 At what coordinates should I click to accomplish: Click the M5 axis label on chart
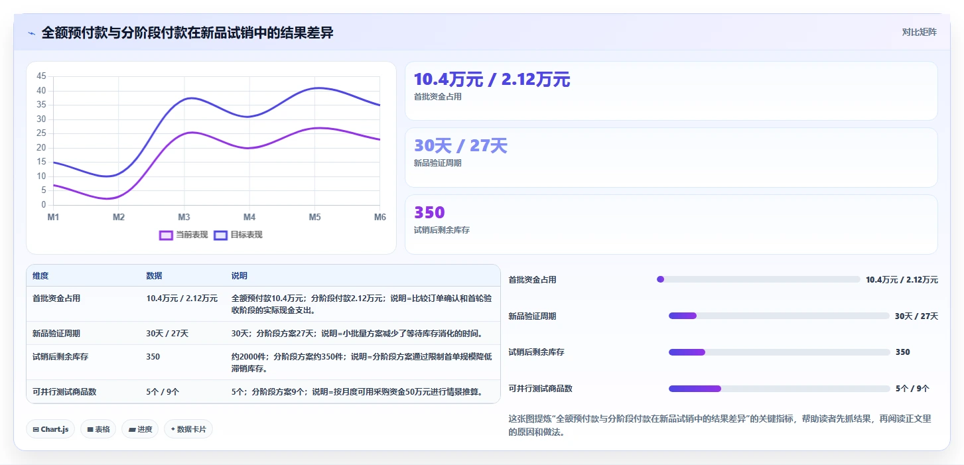tap(314, 217)
